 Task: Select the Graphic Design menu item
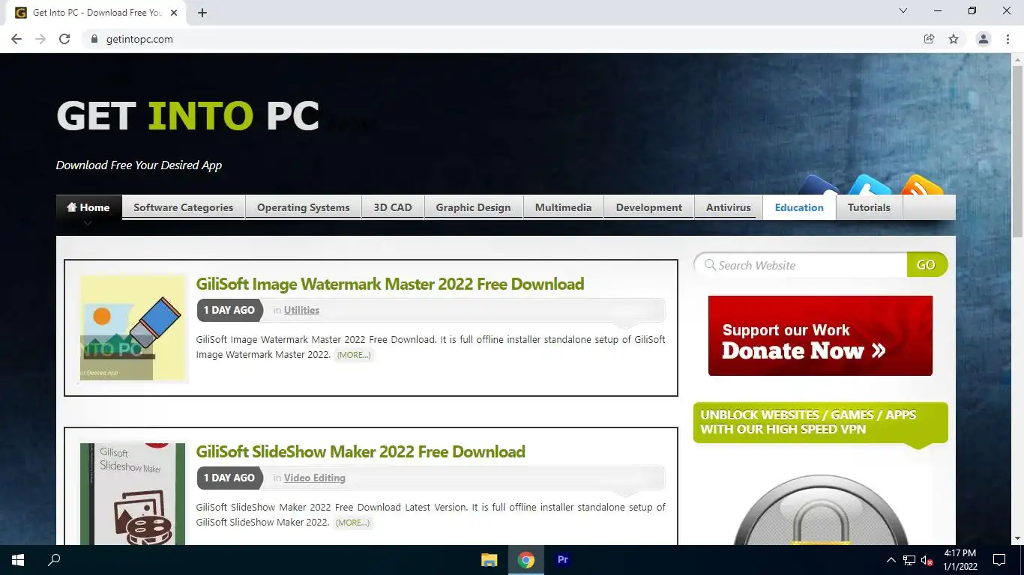coord(473,207)
